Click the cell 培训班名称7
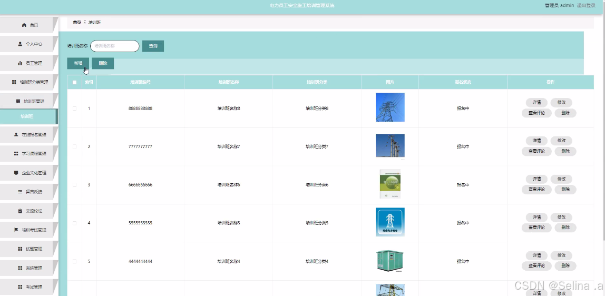Screen dimensions: 605x296 [228, 146]
